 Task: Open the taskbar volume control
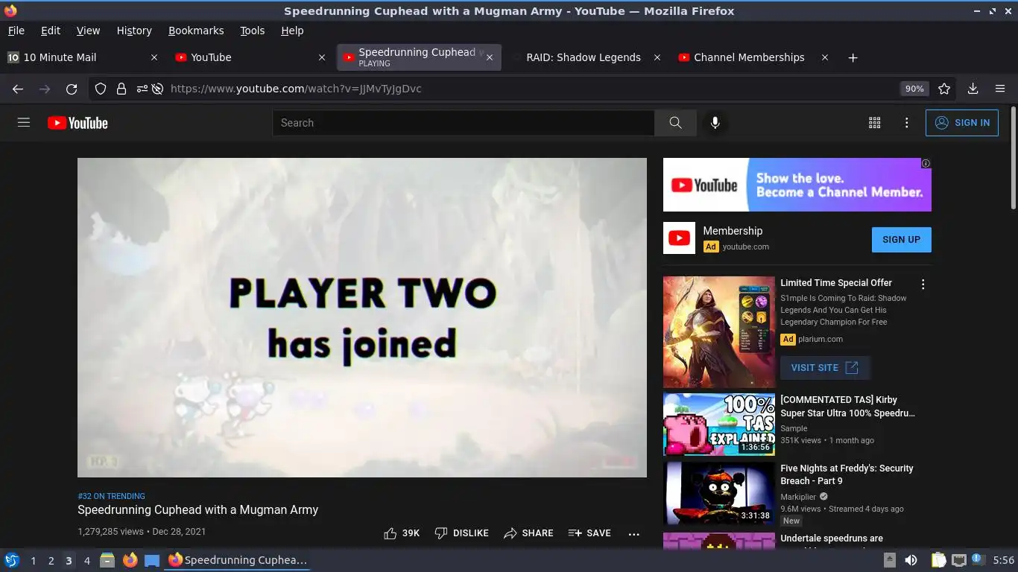pos(911,560)
